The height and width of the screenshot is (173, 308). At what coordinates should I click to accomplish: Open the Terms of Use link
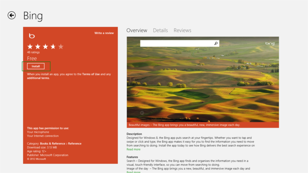[91, 74]
